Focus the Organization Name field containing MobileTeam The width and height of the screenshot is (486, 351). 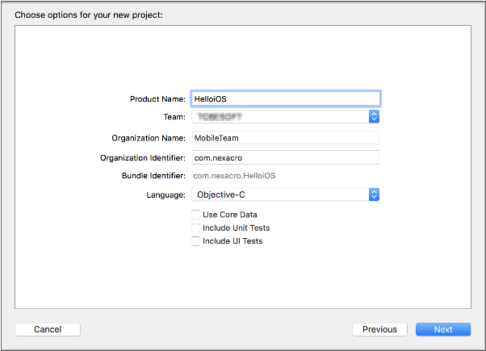[x=285, y=138]
